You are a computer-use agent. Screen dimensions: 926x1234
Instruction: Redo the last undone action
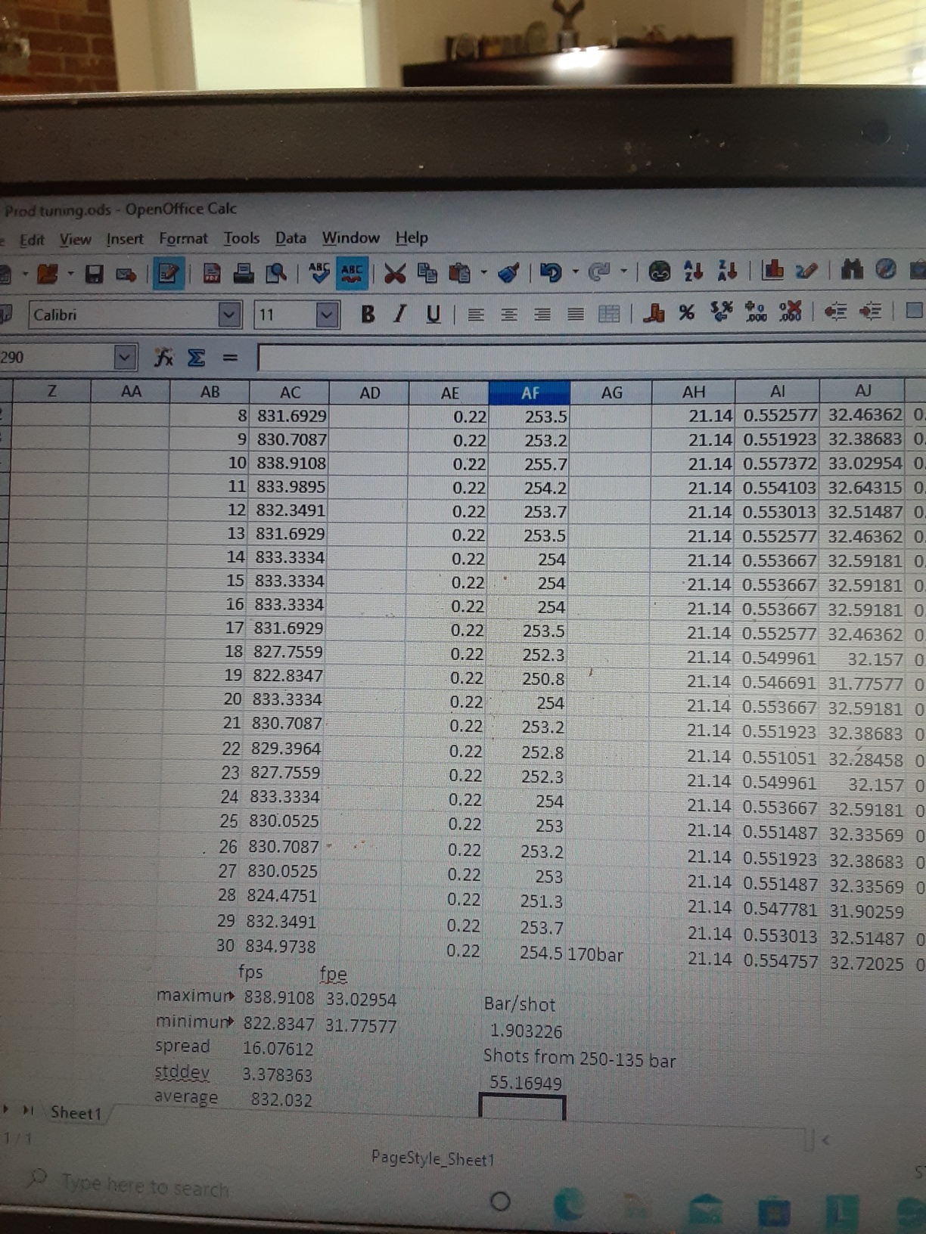click(x=599, y=271)
